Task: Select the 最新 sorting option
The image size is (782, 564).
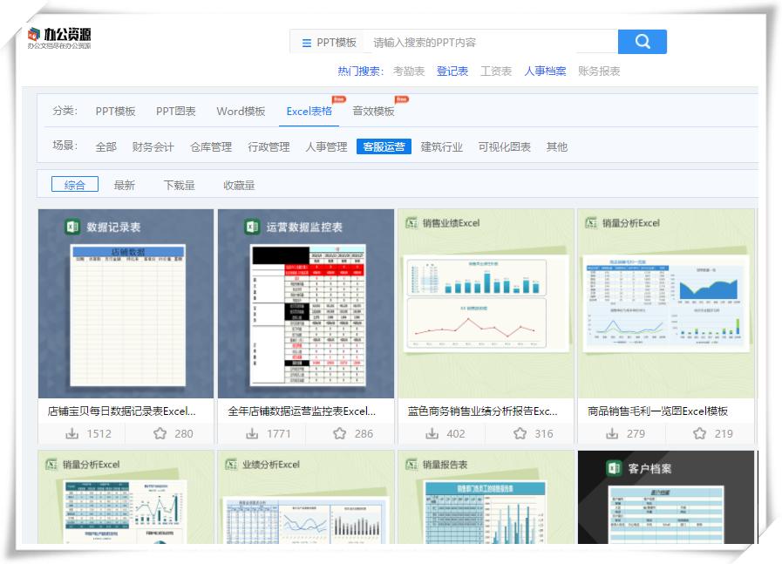Action: coord(123,184)
